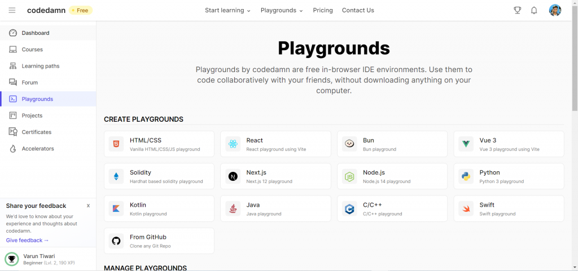
Task: Go to Dashboard in sidebar
Action: 48,33
